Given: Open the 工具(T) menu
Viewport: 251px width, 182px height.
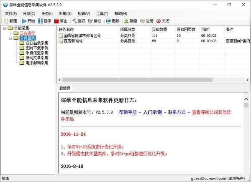Looking at the screenshot, I should coord(102,14).
